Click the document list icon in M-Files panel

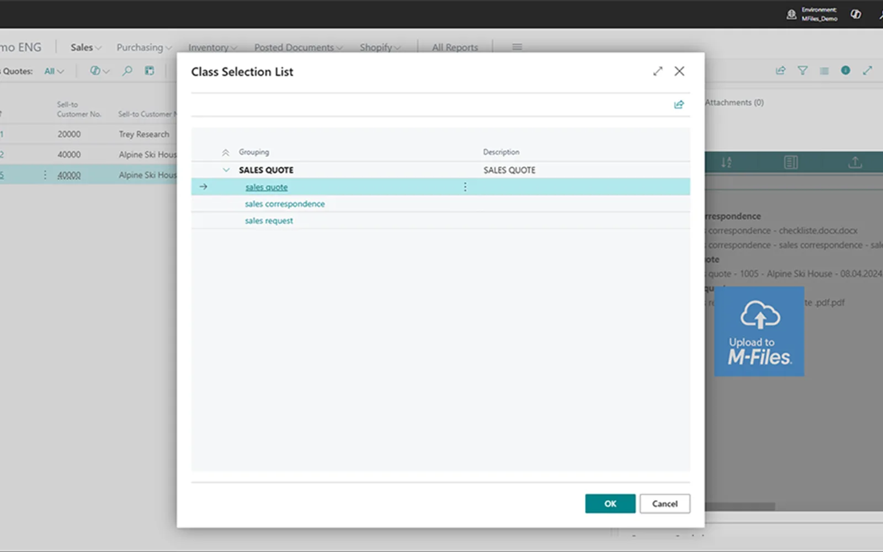(791, 162)
